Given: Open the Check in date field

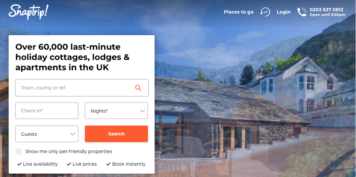Looking at the screenshot, I should click(x=47, y=111).
